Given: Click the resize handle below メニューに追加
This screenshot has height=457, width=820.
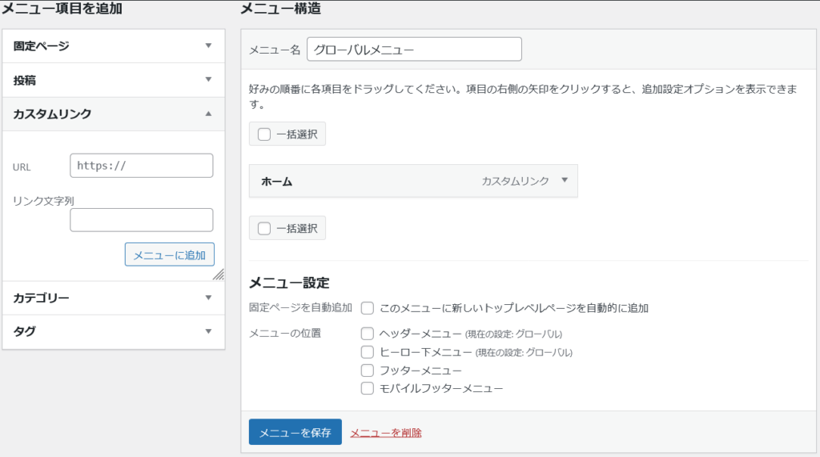Looking at the screenshot, I should [218, 275].
